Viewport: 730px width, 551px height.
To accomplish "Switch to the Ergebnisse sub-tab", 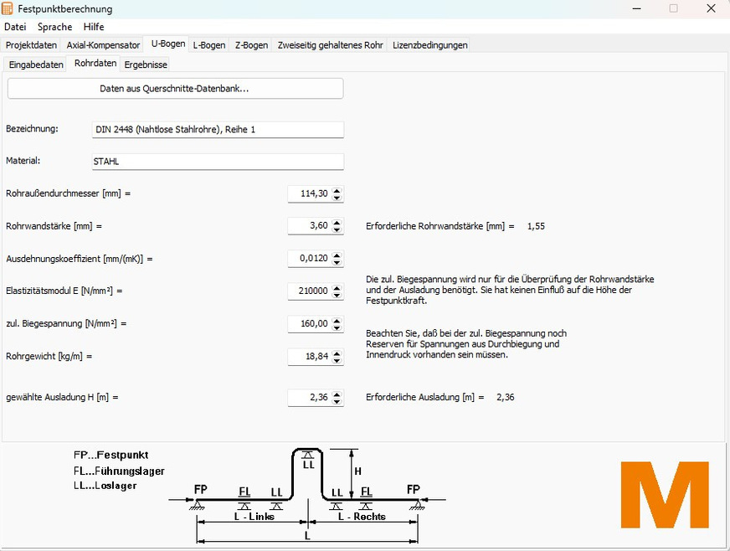I will click(x=146, y=64).
